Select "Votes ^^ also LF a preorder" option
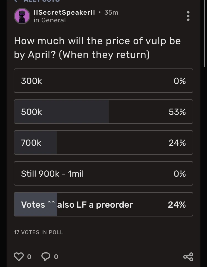Screen dimensions: 207x267 click(x=103, y=205)
